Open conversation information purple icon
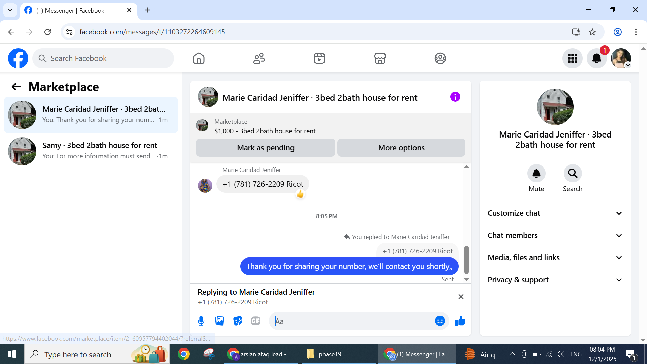Viewport: 647px width, 364px height. (455, 97)
